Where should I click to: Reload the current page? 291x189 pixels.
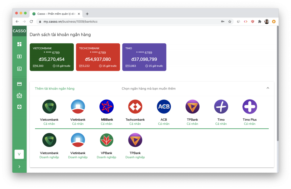coord(31,22)
